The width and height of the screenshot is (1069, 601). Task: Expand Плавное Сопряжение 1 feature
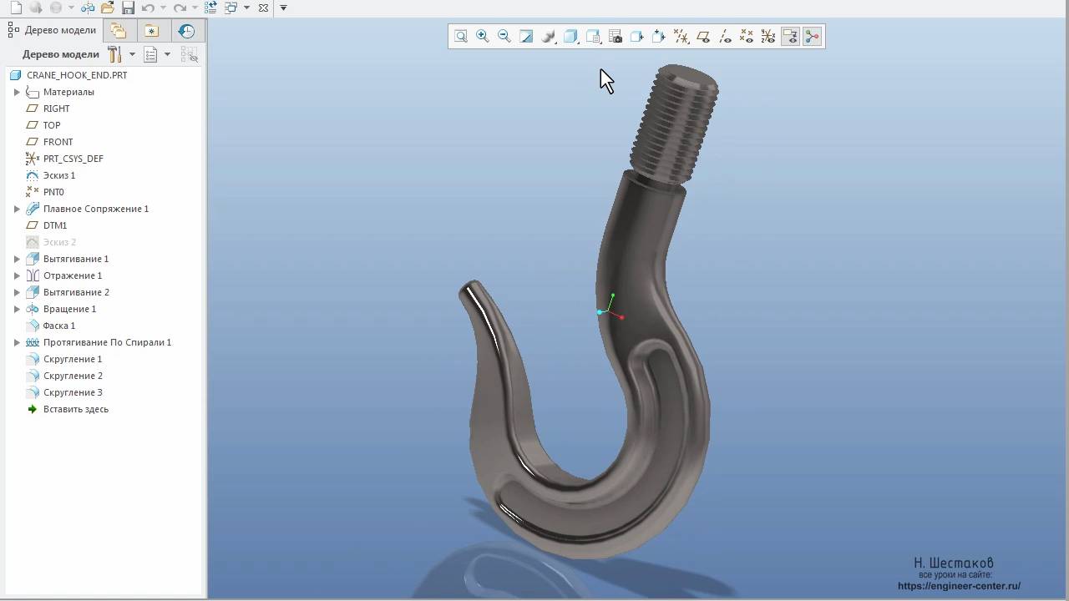click(x=17, y=209)
